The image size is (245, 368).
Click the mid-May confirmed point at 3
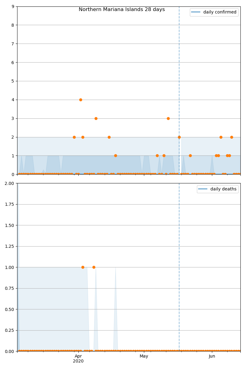click(168, 118)
